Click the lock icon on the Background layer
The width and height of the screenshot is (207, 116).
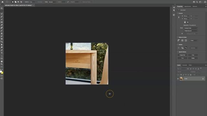coord(203,79)
